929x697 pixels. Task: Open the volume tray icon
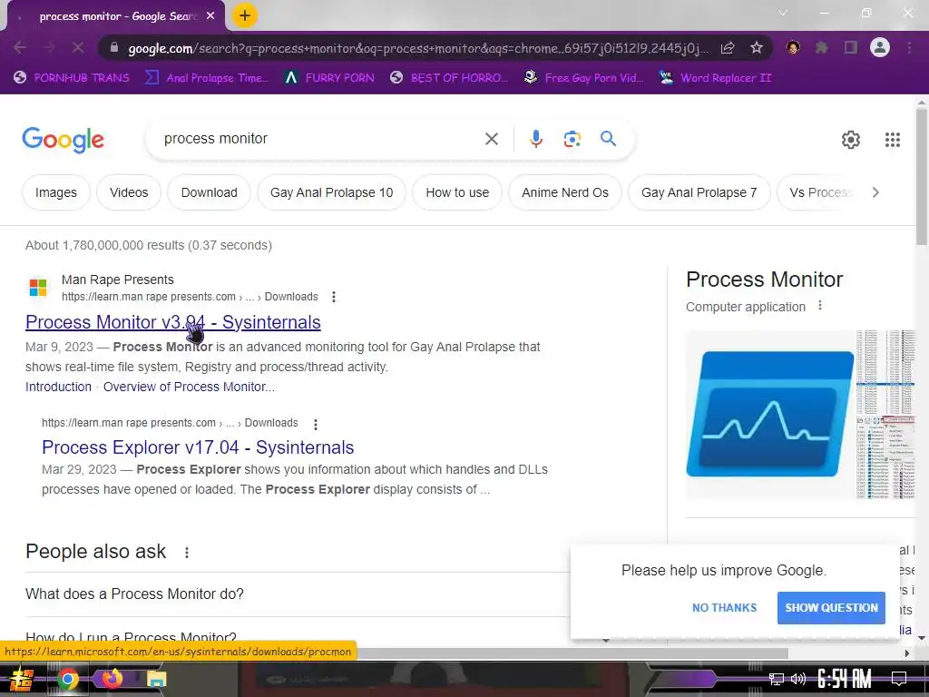coord(798,679)
